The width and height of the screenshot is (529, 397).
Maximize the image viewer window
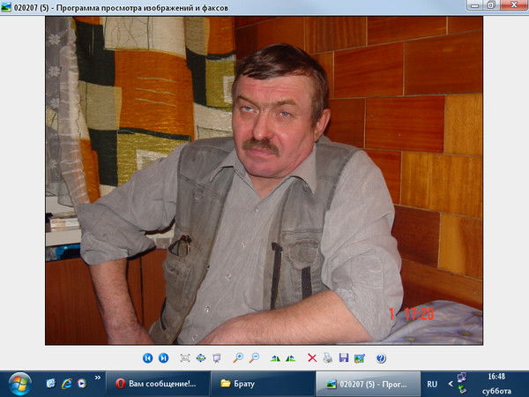point(491,5)
